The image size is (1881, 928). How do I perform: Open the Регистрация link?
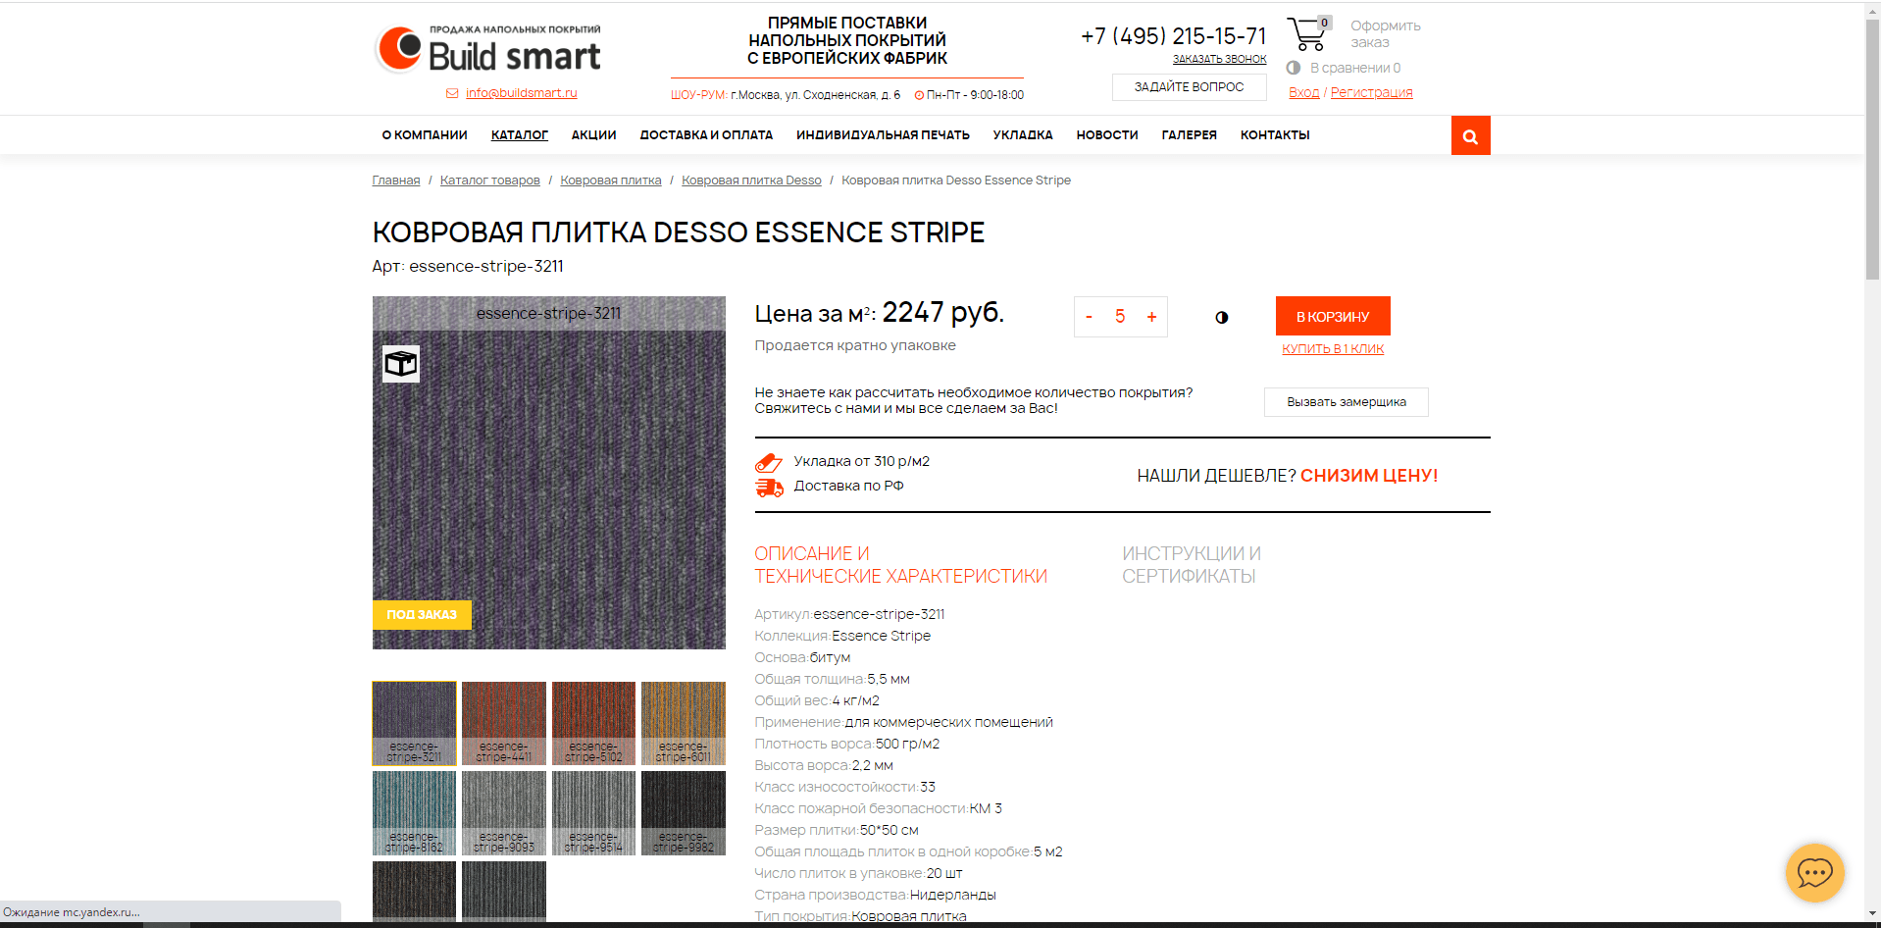pyautogui.click(x=1371, y=92)
